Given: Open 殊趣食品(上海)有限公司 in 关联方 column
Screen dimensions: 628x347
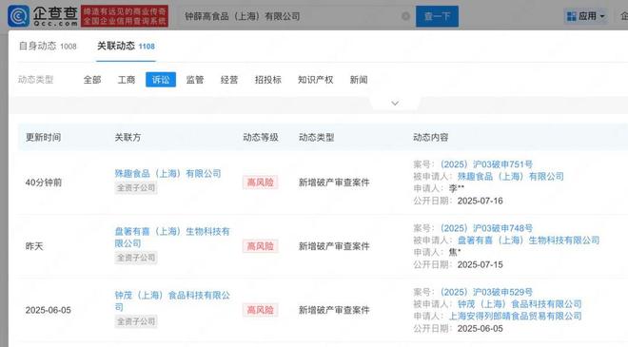Looking at the screenshot, I should click(x=167, y=174).
